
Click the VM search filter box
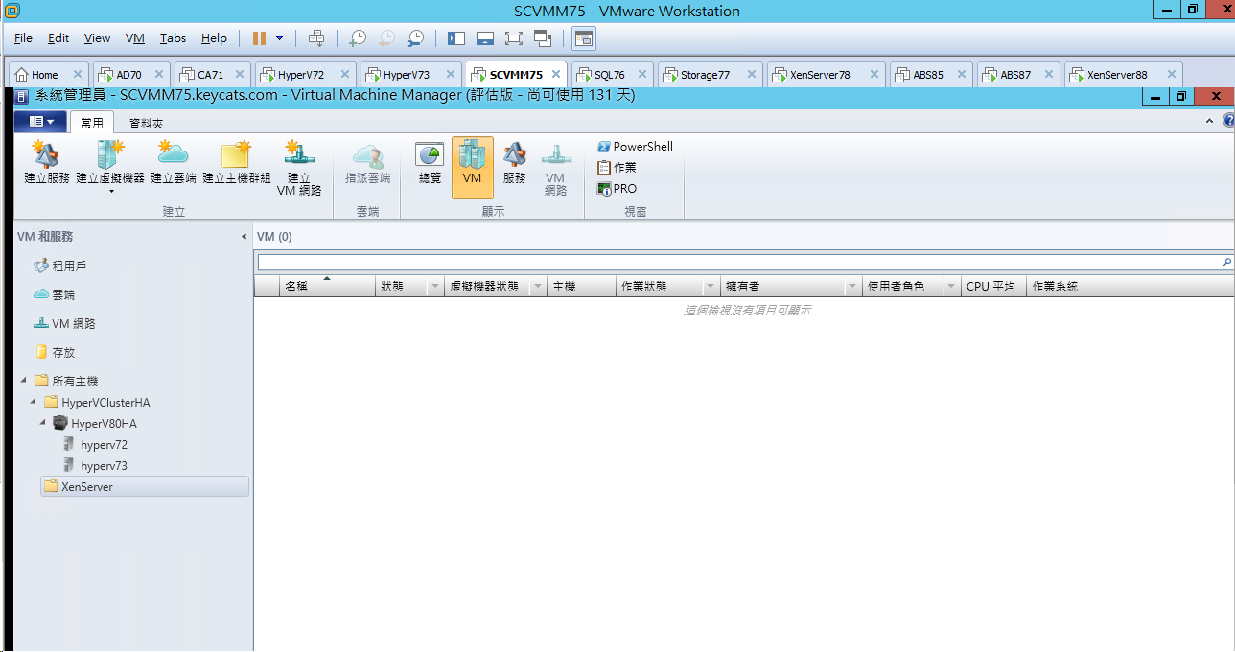point(739,262)
